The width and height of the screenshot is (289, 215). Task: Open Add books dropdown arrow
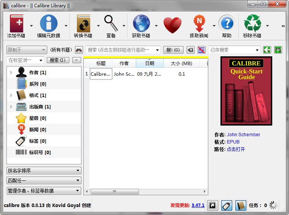31,26
